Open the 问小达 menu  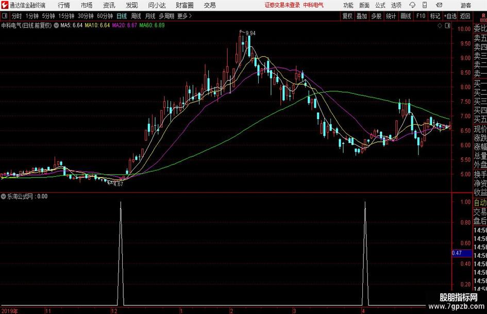(157, 5)
